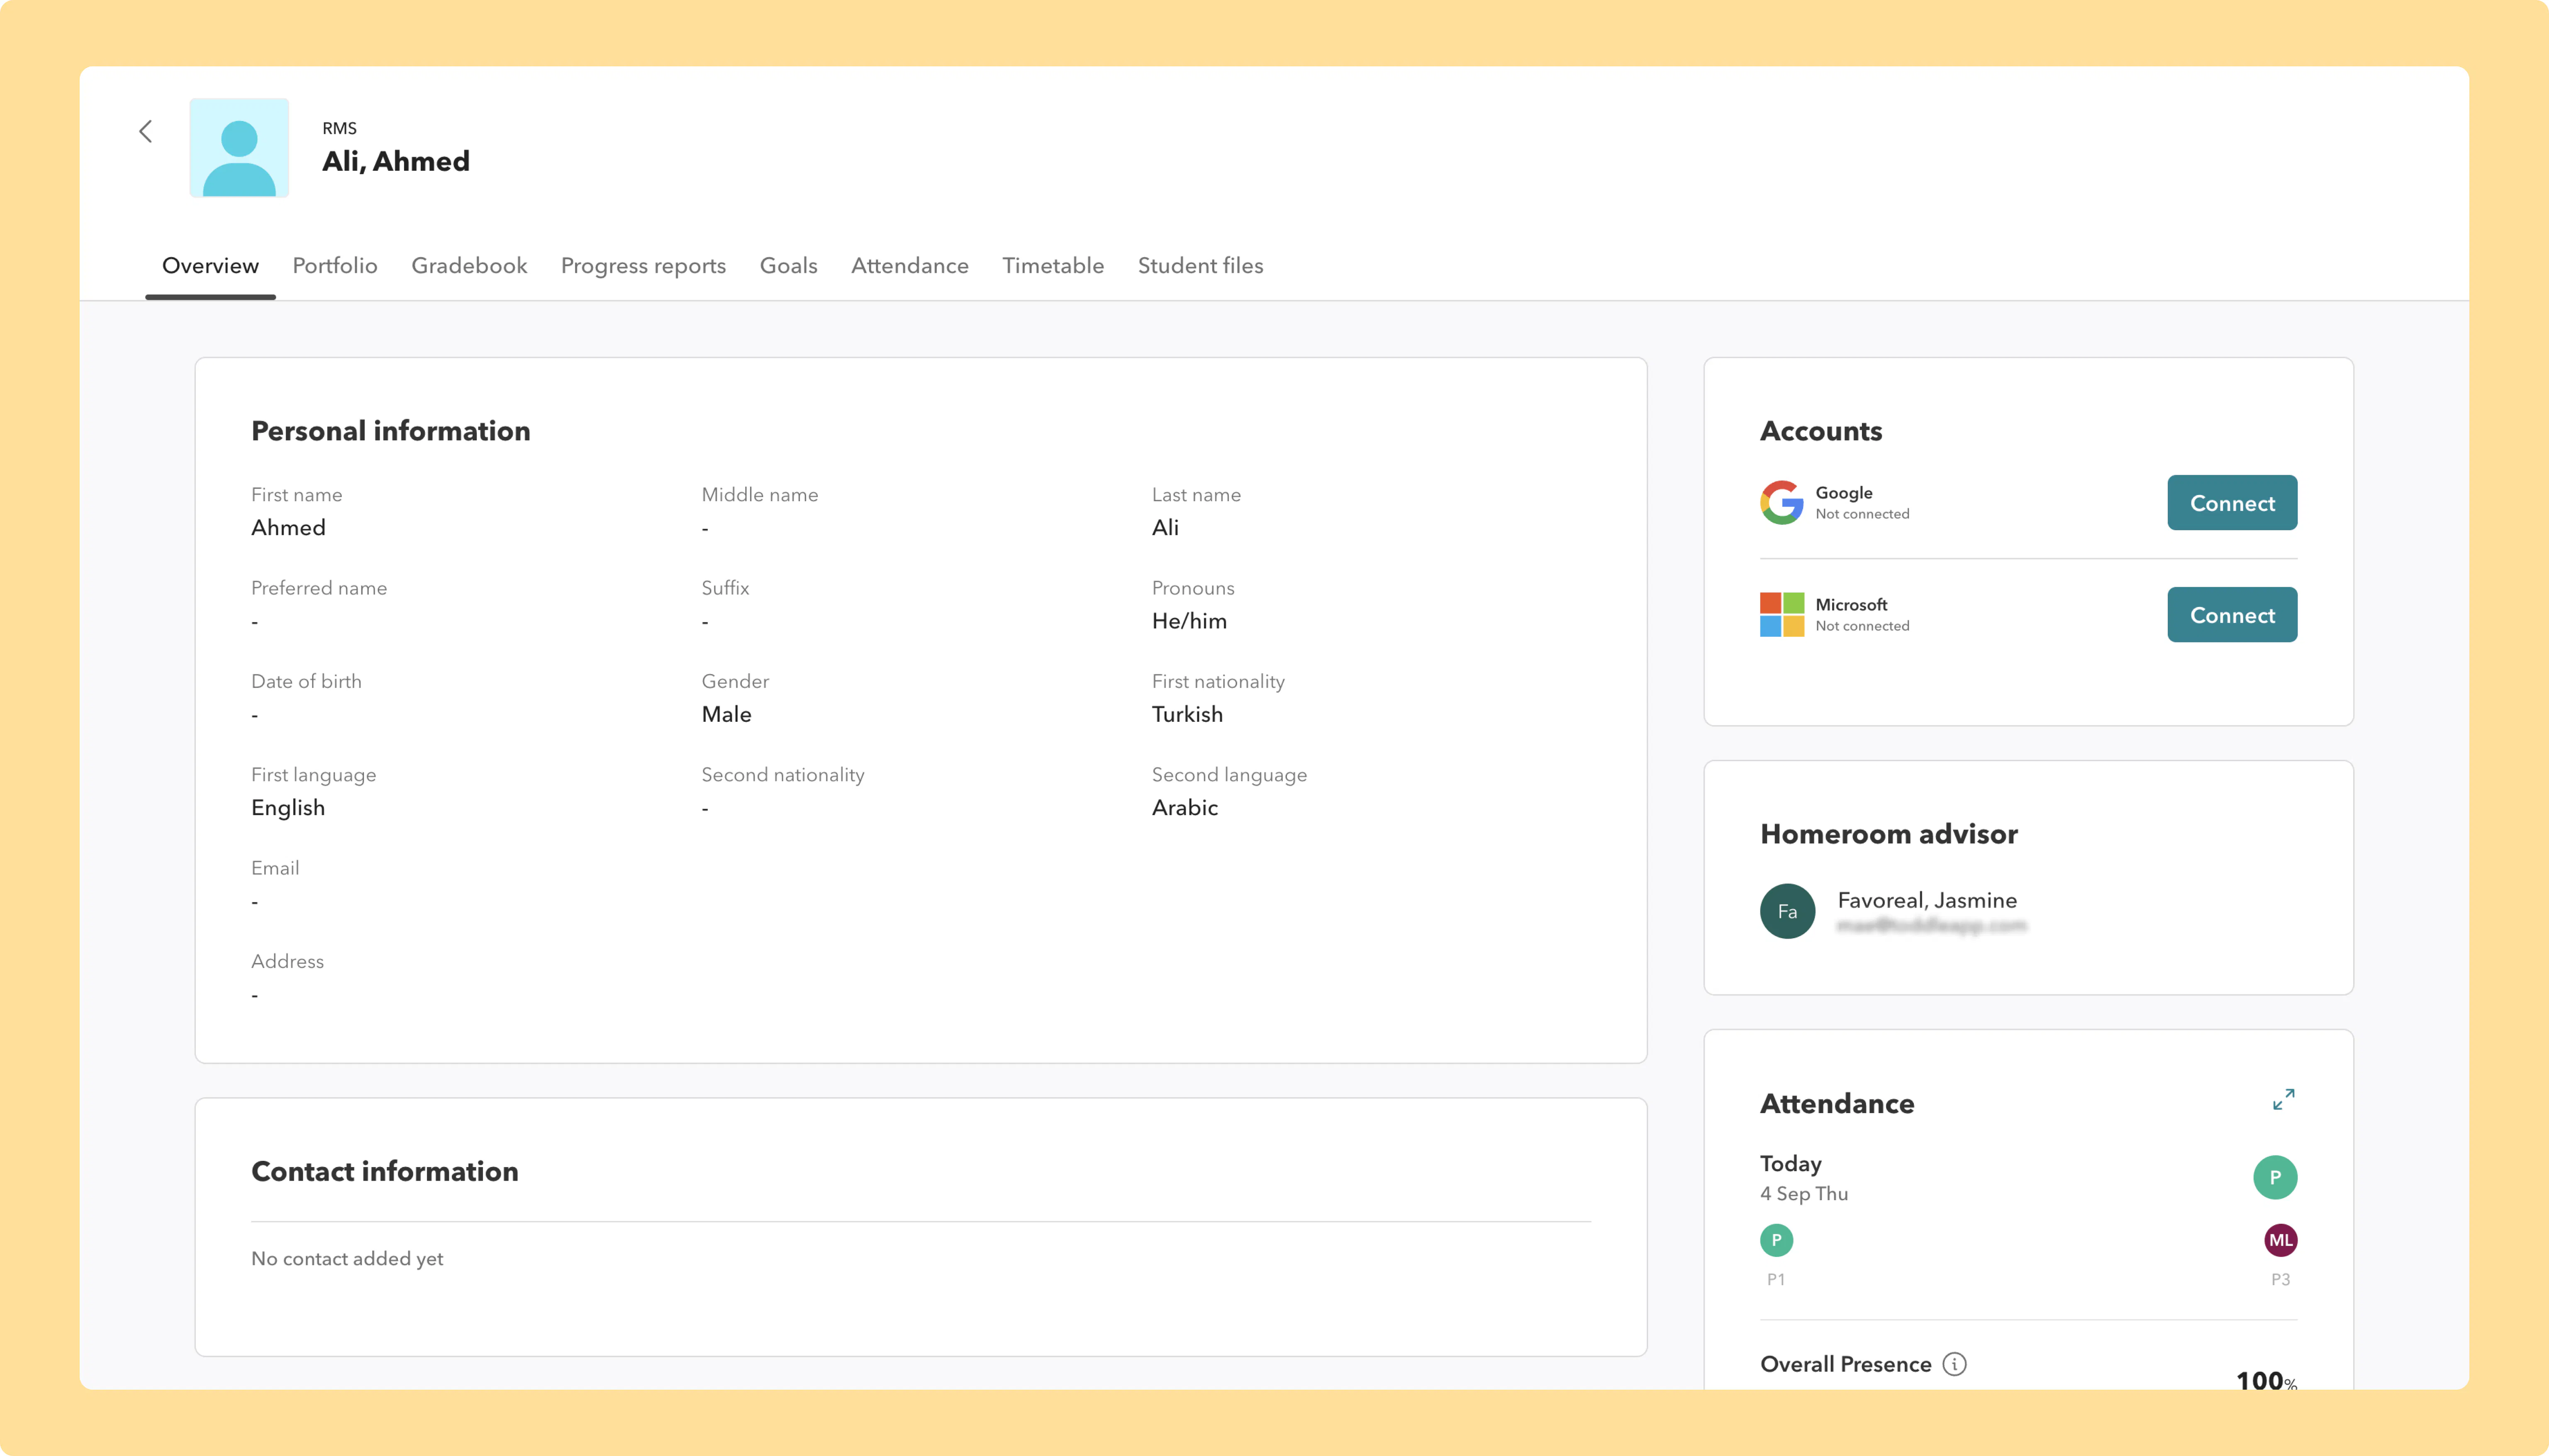Screen dimensions: 2549x1456
Task: Click Ahmed Ali's profile avatar picture
Action: [x=239, y=147]
